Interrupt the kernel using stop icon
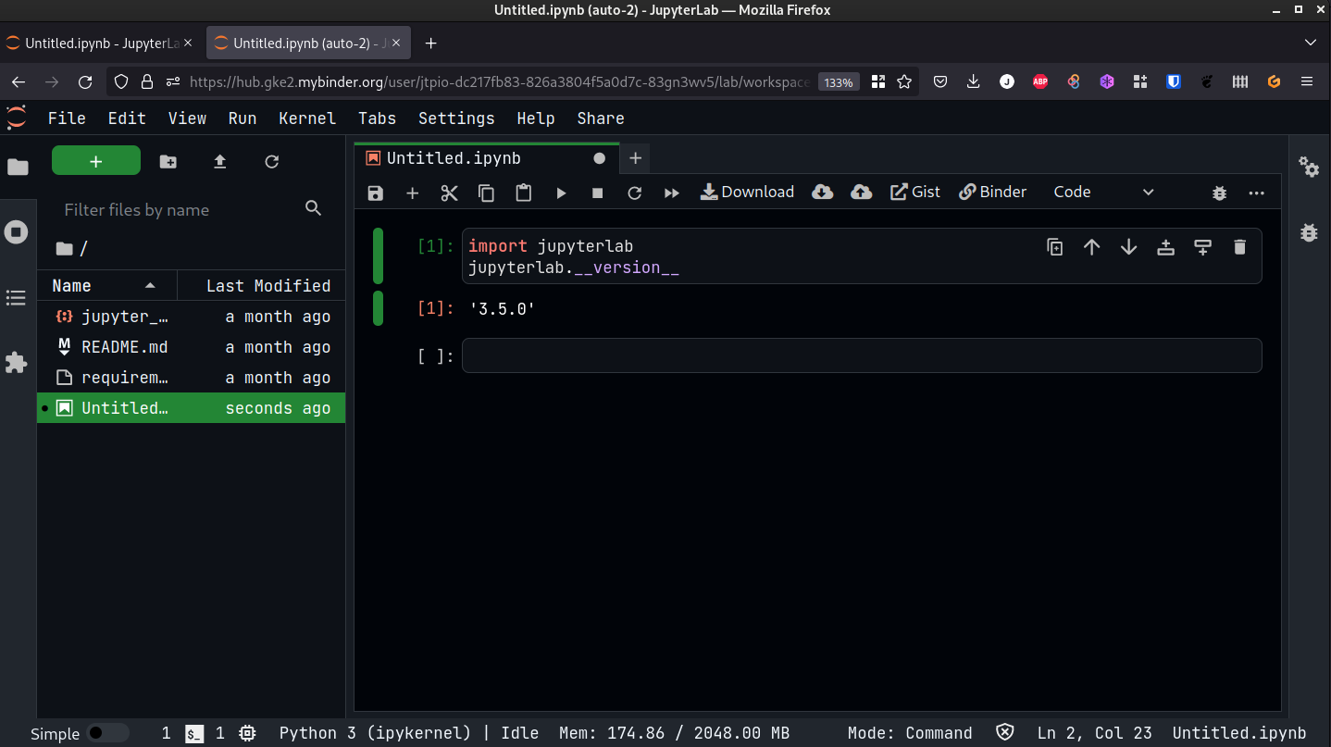This screenshot has width=1331, height=747. [597, 193]
